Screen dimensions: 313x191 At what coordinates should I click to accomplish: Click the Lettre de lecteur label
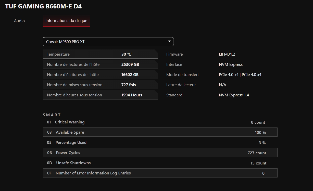pos(181,85)
